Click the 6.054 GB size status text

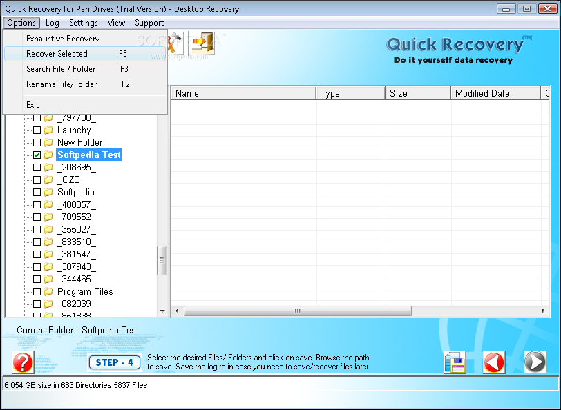tap(76, 385)
